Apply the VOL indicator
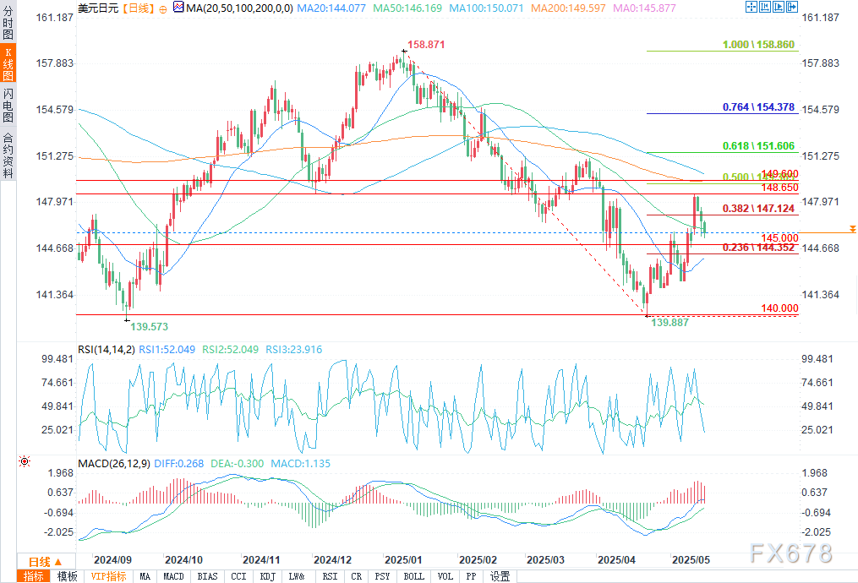The image size is (858, 583). tap(445, 576)
